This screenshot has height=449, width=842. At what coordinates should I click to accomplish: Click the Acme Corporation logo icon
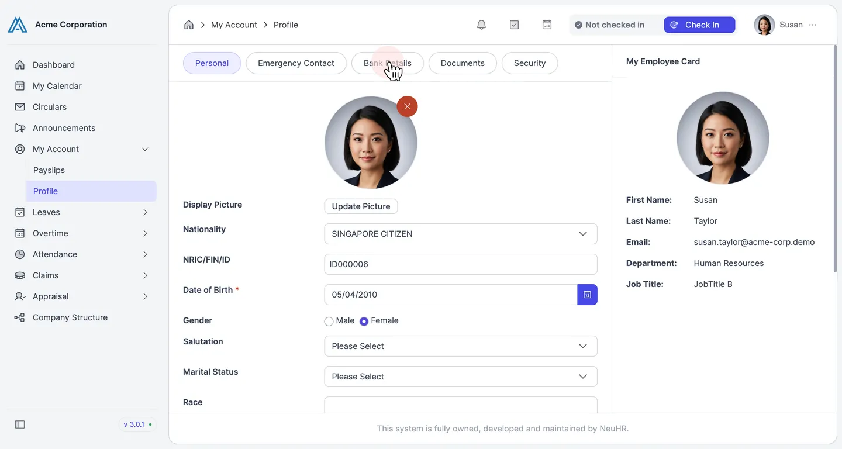[18, 25]
